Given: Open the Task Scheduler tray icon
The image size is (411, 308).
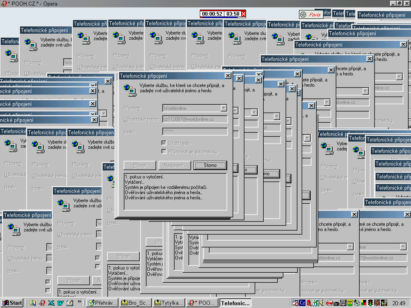Looking at the screenshot, I should [295, 303].
